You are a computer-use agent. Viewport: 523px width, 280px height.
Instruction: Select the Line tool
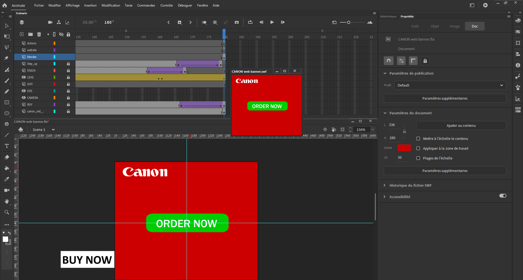tap(7, 135)
